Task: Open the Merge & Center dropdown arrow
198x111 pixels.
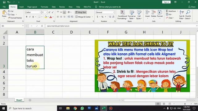Action: (93, 17)
